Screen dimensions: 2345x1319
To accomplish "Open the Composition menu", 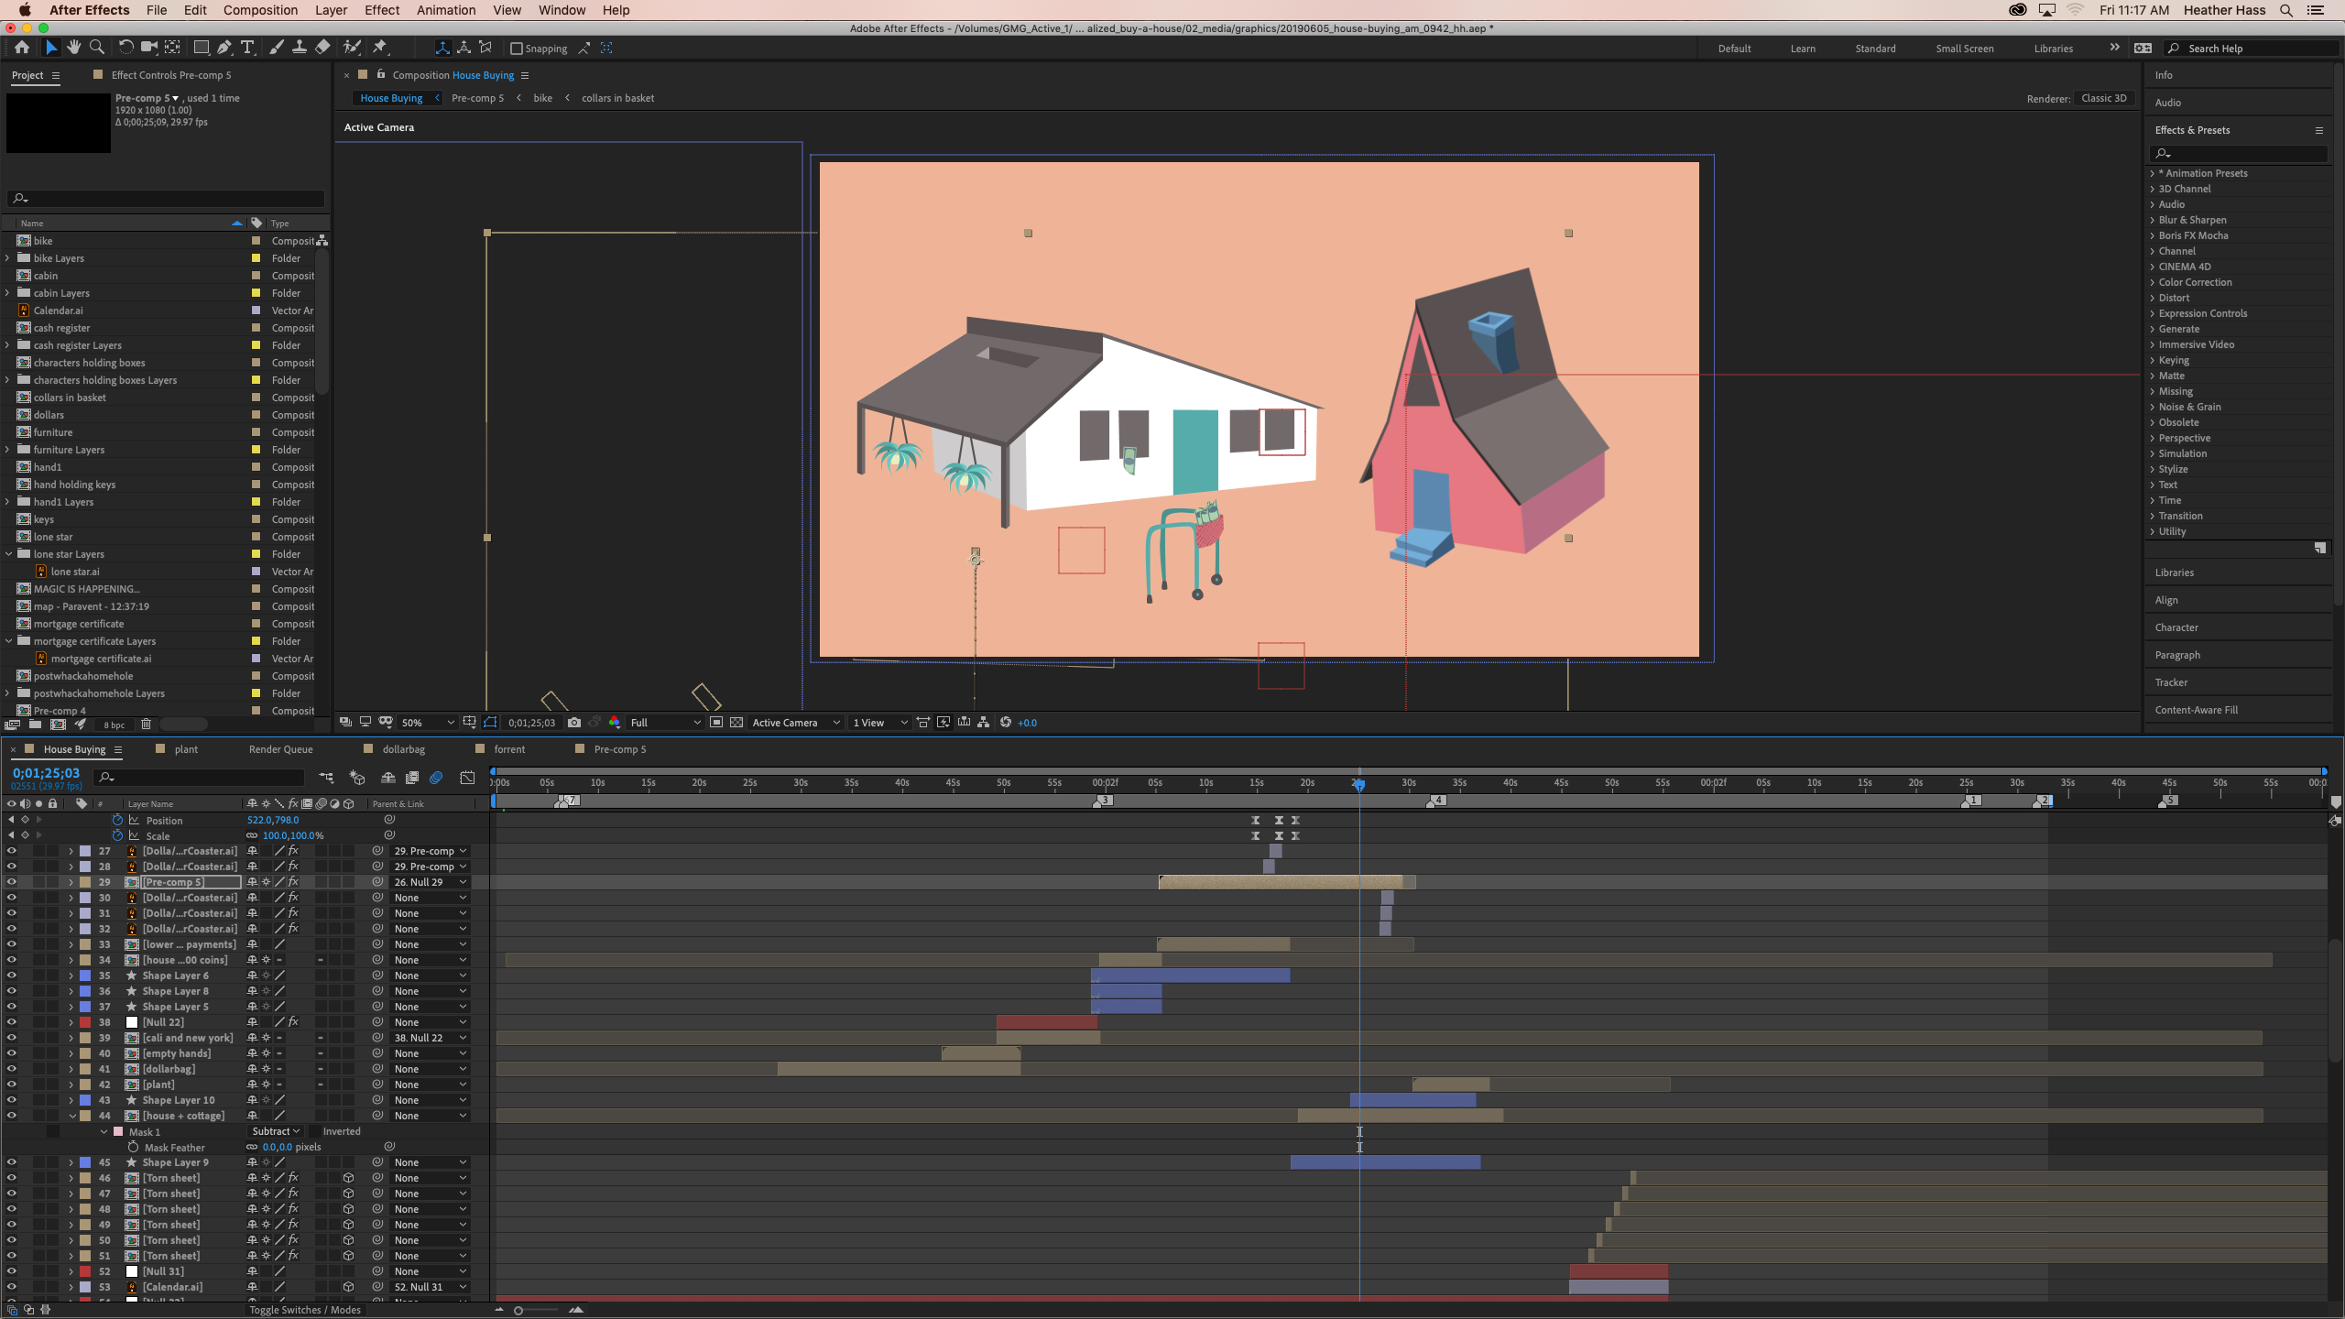I will (260, 10).
